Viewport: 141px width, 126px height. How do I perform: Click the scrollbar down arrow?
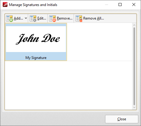click(x=134, y=107)
